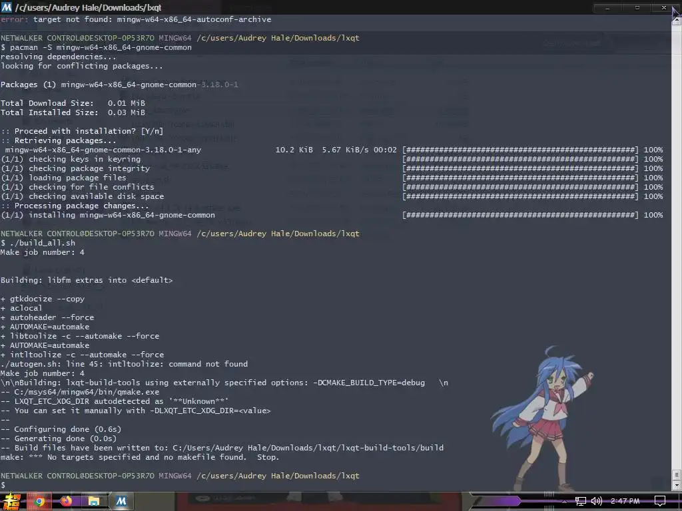
Task: Open network status tray icon
Action: (580, 501)
